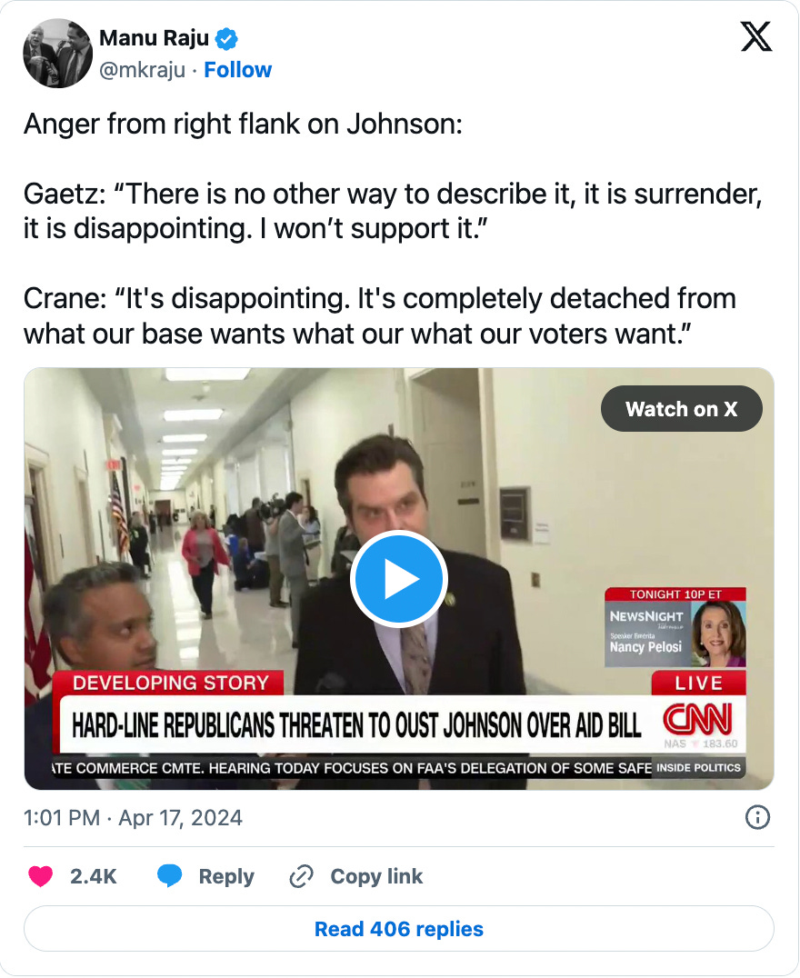Open the 1:01 PM Apr 17, 2024 timestamp
This screenshot has height=978, width=800.
(x=133, y=818)
